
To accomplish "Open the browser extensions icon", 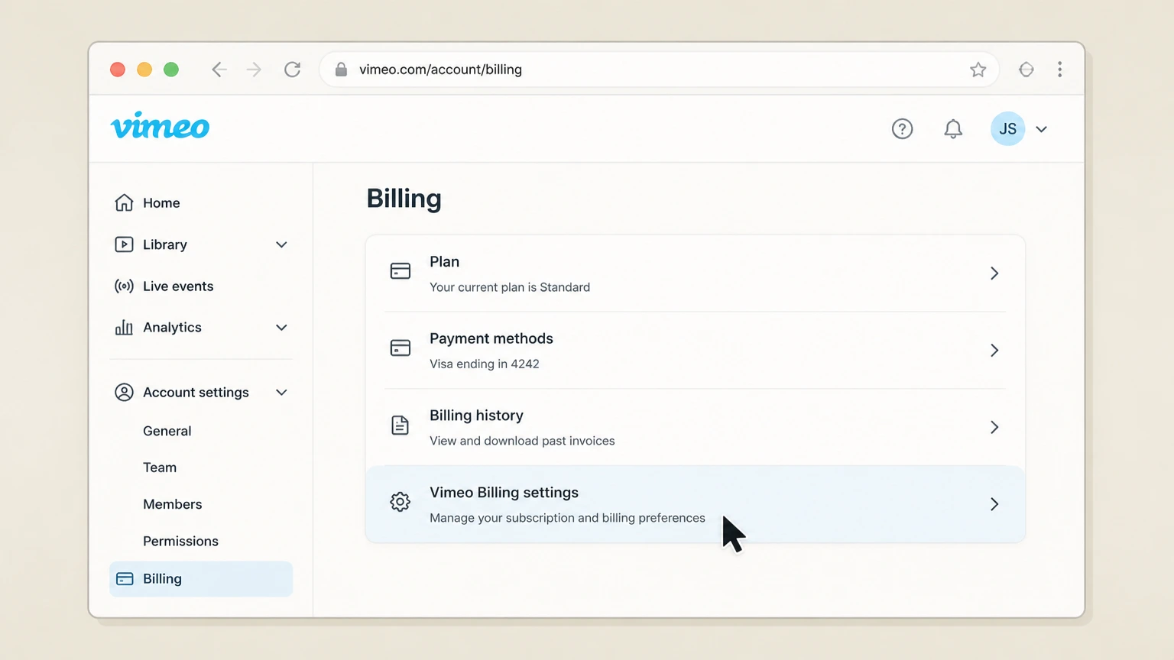I will click(1026, 70).
